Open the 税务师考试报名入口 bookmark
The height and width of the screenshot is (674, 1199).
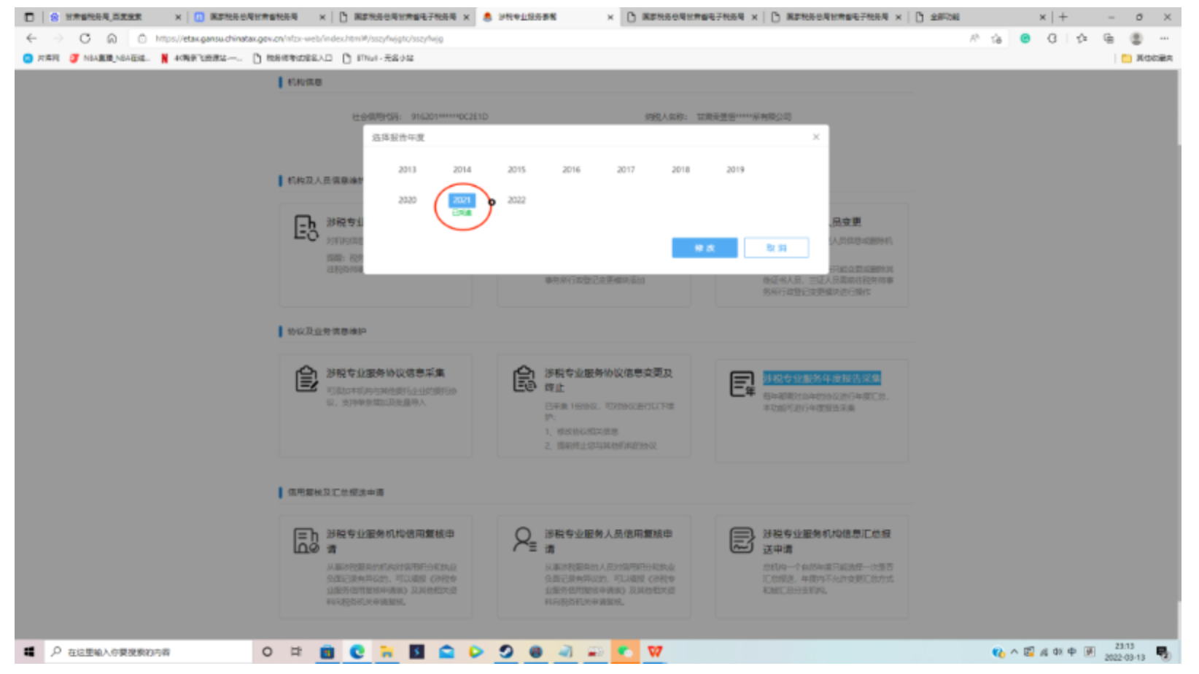pyautogui.click(x=292, y=58)
